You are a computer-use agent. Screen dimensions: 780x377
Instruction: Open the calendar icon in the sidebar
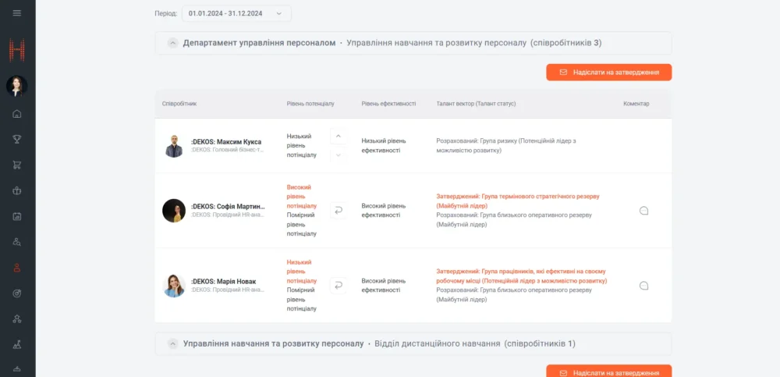[x=17, y=216]
